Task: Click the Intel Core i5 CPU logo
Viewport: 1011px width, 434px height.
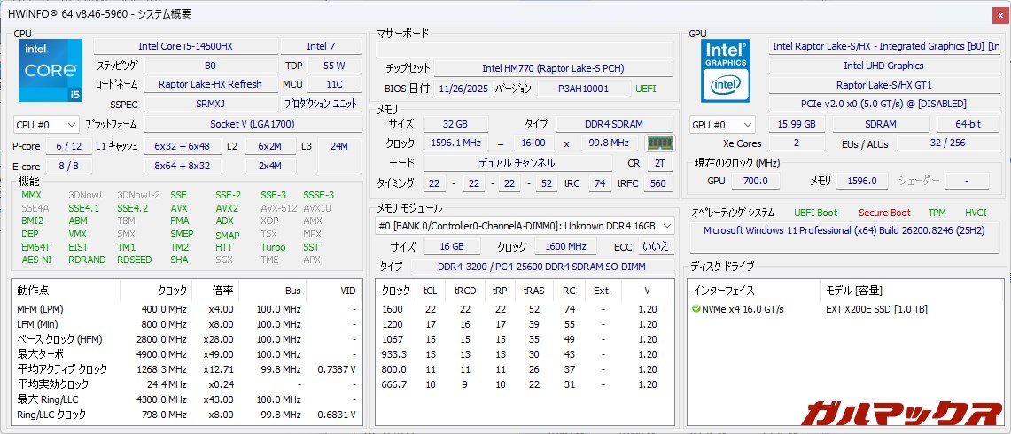Action: [51, 70]
